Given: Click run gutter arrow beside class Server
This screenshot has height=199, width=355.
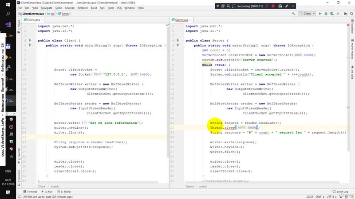Looking at the screenshot, I should [178, 40].
